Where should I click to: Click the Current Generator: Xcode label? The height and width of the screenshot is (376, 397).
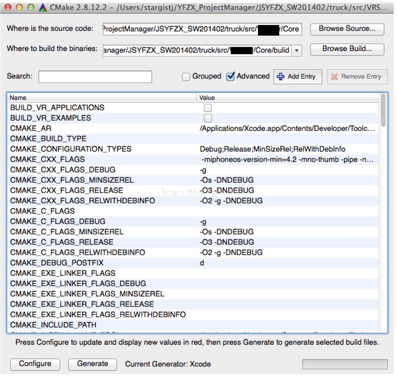pyautogui.click(x=168, y=364)
